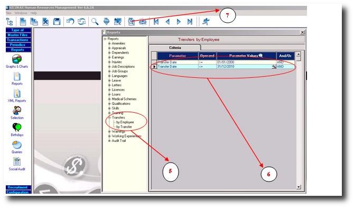The image size is (354, 208).
Task: Click the print preview toolbar icon
Action: click(x=132, y=22)
